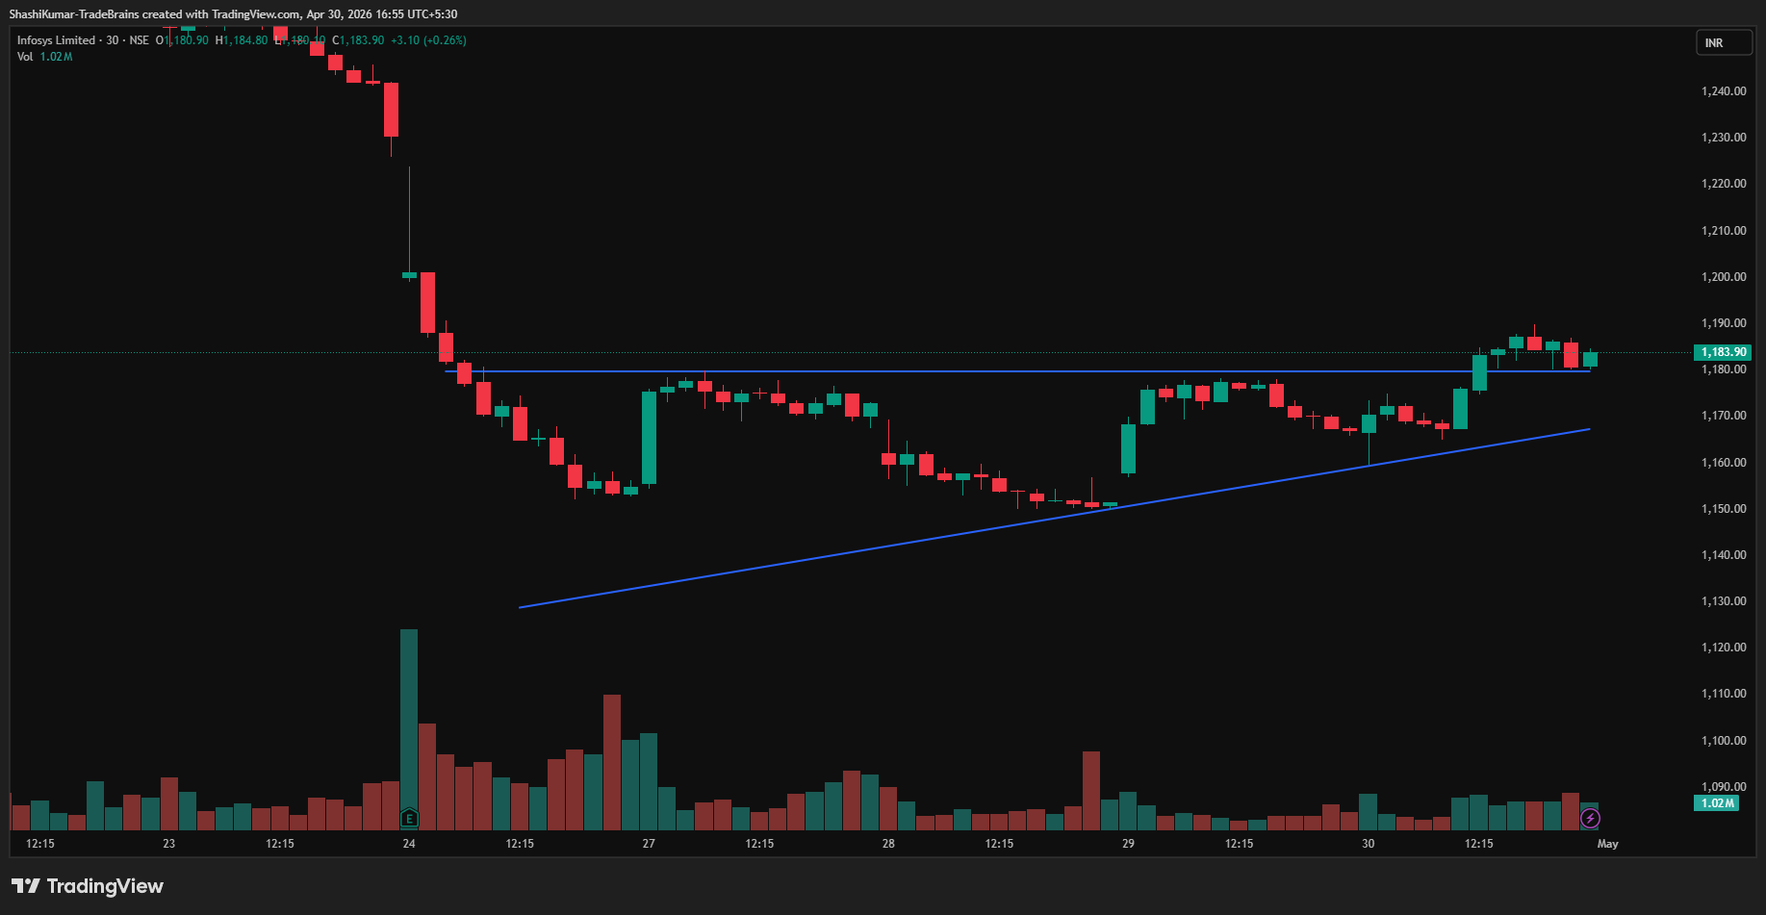Select the horizontal blue resistance line
1766x915 pixels.
(1016, 371)
